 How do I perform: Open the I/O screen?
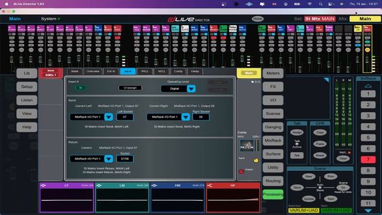point(273,100)
